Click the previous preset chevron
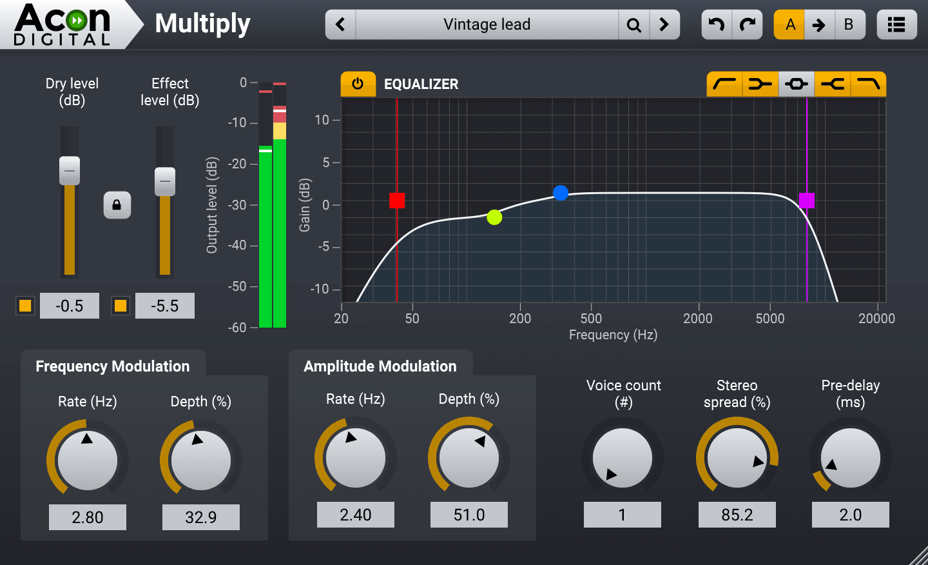Screen dimensions: 928x565 coord(340,24)
